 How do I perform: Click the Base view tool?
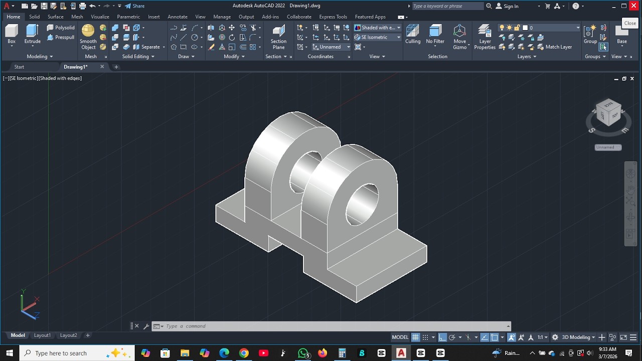tap(622, 35)
